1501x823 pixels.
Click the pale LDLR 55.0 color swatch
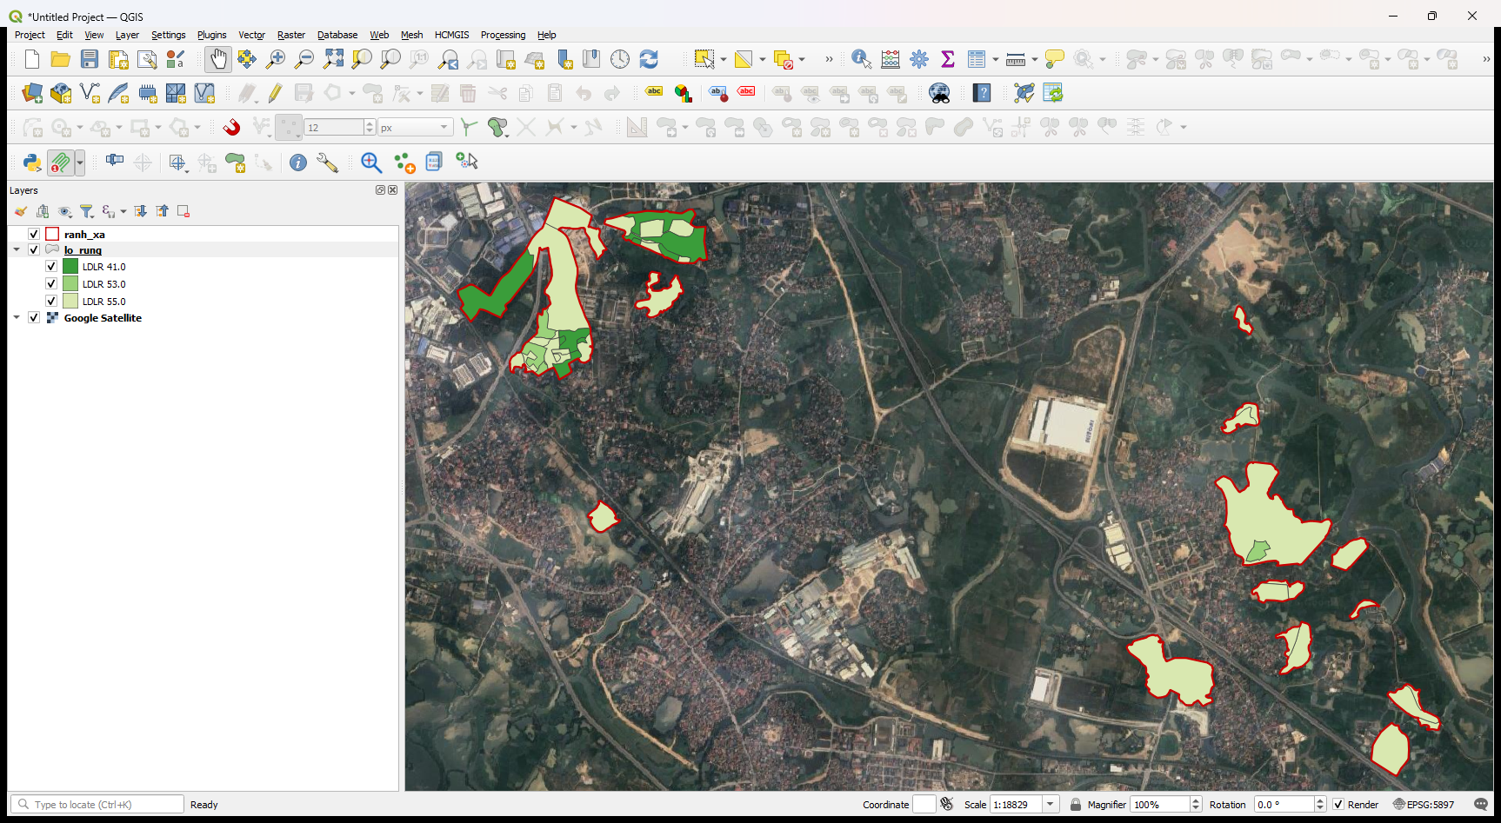[70, 301]
